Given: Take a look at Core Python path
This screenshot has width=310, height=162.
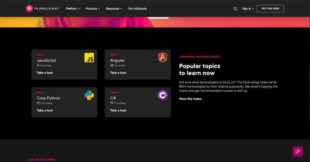Looking at the screenshot, I should (45, 111).
